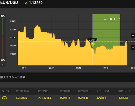Click the green up arrow beside 1.13255 in table
Viewport: 135px width, 106px height.
pos(39,98)
